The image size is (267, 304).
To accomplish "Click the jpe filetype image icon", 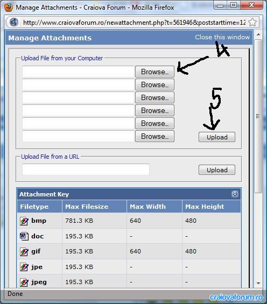I will coord(24,267).
